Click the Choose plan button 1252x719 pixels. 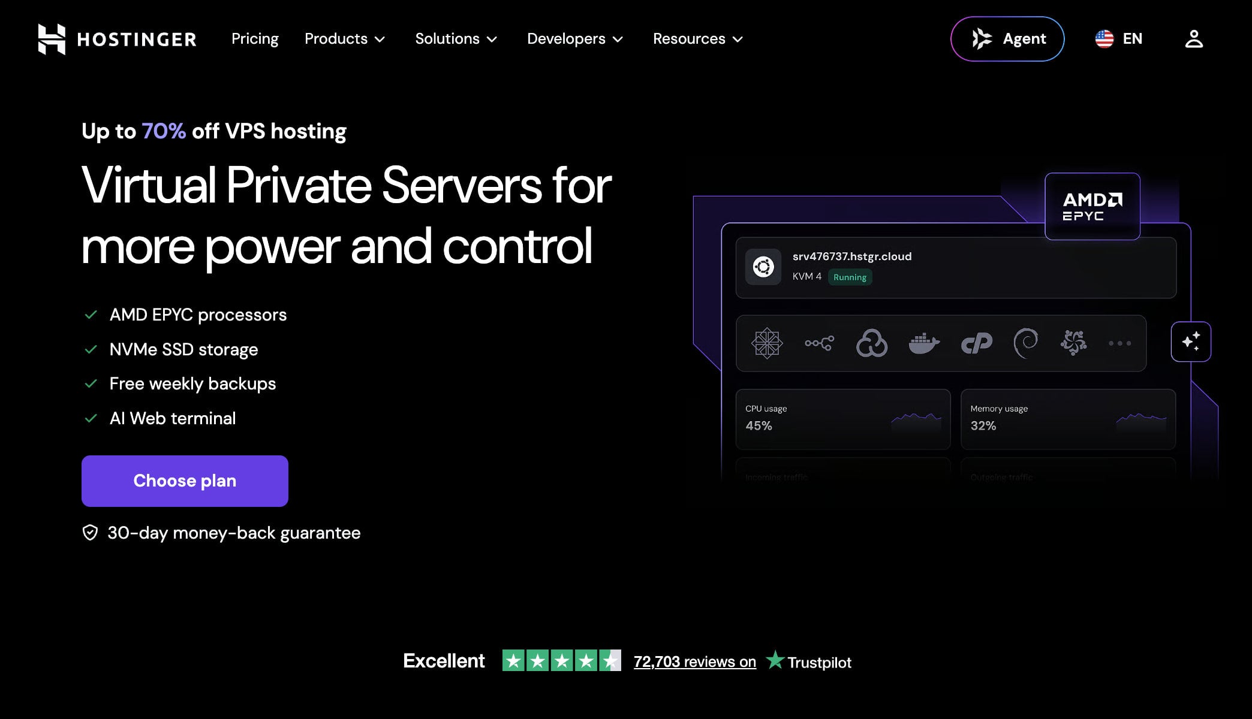[x=185, y=481]
